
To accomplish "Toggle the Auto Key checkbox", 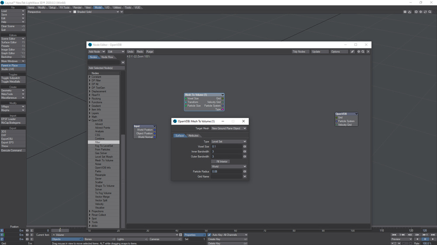I will coord(209,235).
